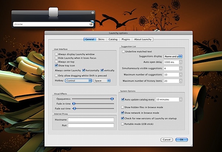Click the globe icon on Launchy bar

point(92,21)
